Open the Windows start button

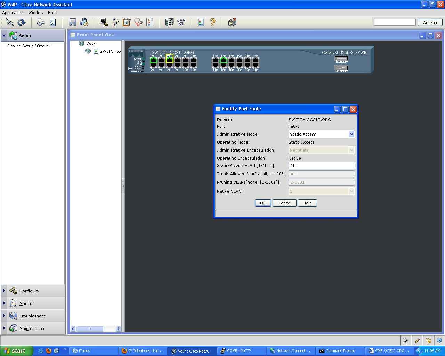point(17,351)
